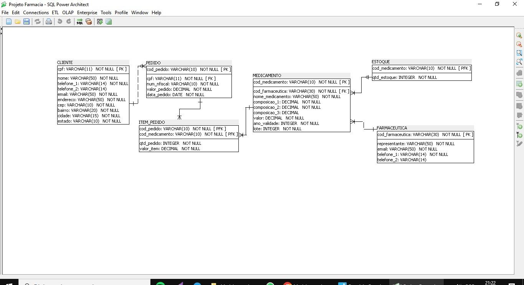This screenshot has width=524, height=285.
Task: Click the Undo arrow icon
Action: coord(60,22)
